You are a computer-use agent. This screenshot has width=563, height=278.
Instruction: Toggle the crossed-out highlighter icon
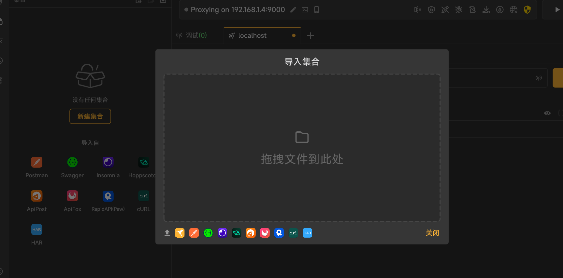[445, 10]
